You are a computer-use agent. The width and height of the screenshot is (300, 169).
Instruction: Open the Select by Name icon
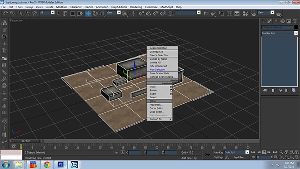click(65, 13)
